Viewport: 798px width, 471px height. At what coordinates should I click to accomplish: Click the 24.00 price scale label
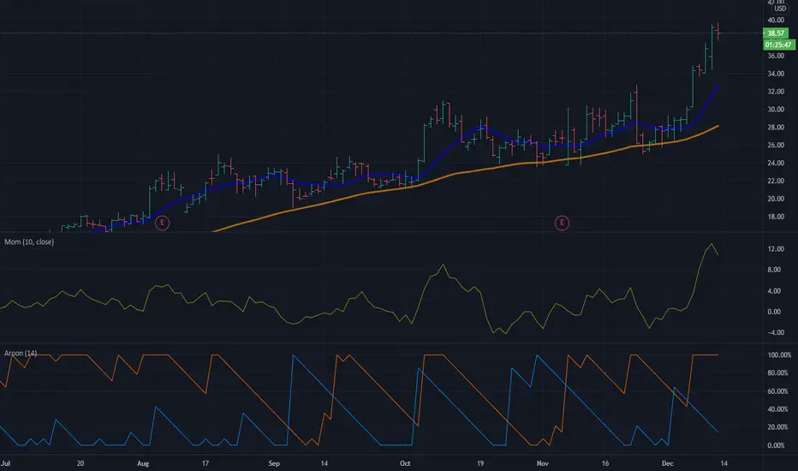(776, 163)
